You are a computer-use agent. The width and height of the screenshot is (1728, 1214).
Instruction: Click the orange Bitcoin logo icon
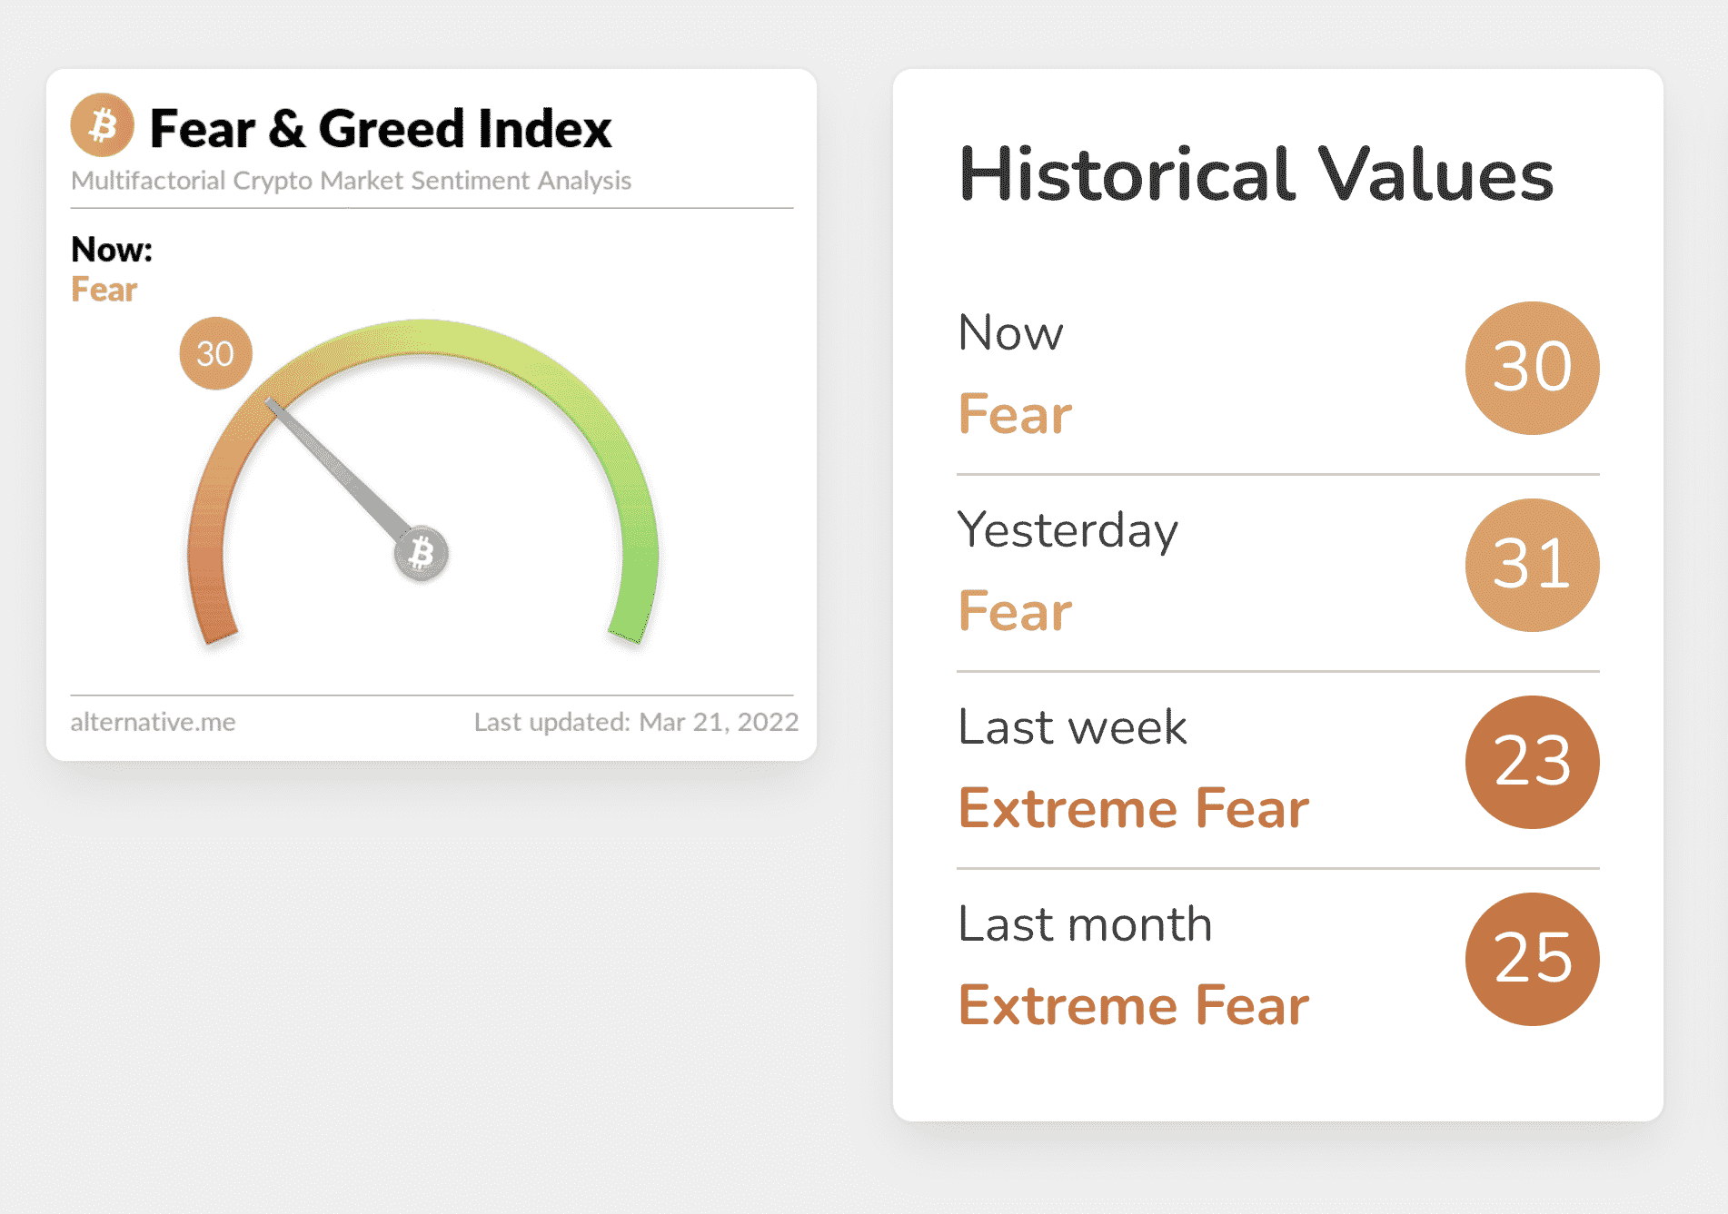tap(102, 124)
